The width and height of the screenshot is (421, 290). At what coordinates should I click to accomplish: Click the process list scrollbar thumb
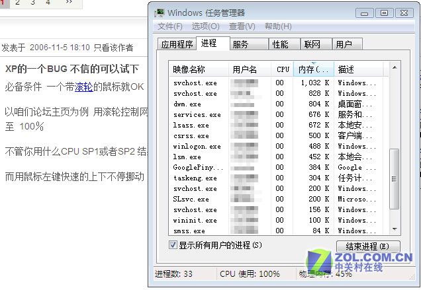394,179
